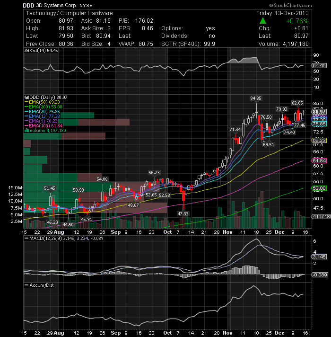Click the Accum/Dist panel label
This screenshot has height=337, width=331.
pos(39,285)
